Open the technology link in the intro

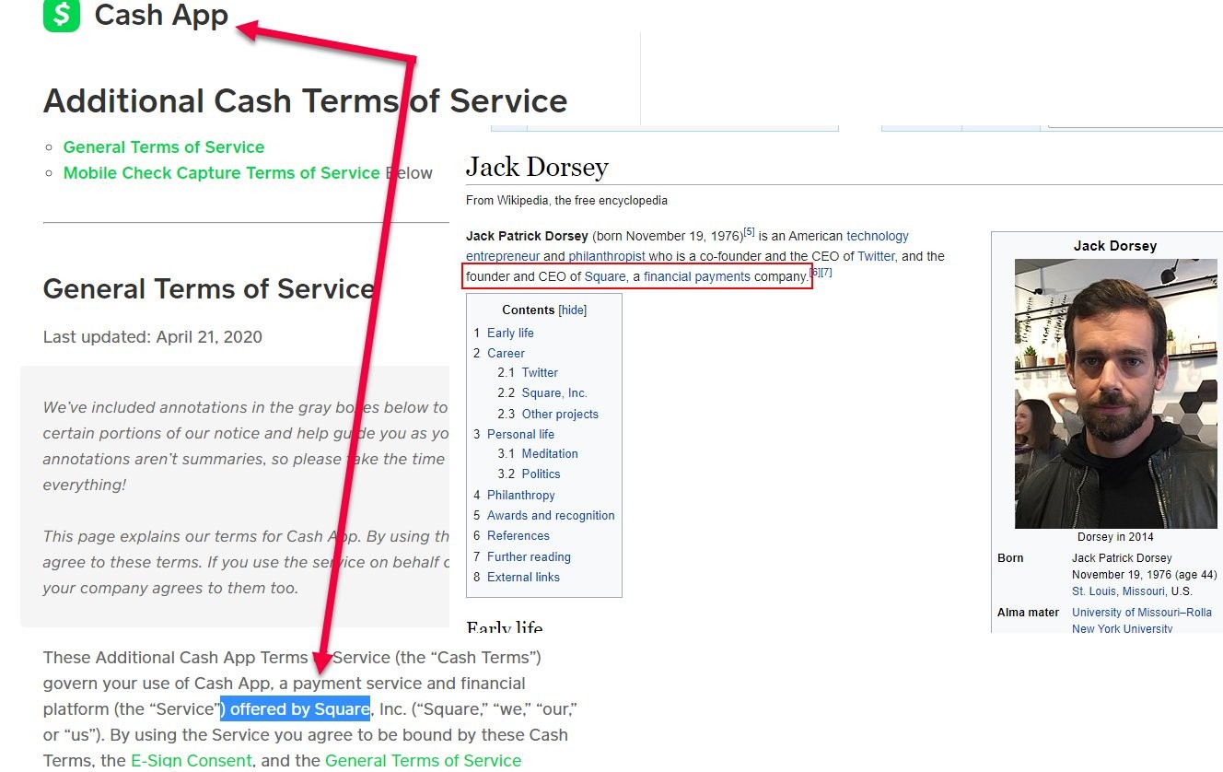point(878,236)
